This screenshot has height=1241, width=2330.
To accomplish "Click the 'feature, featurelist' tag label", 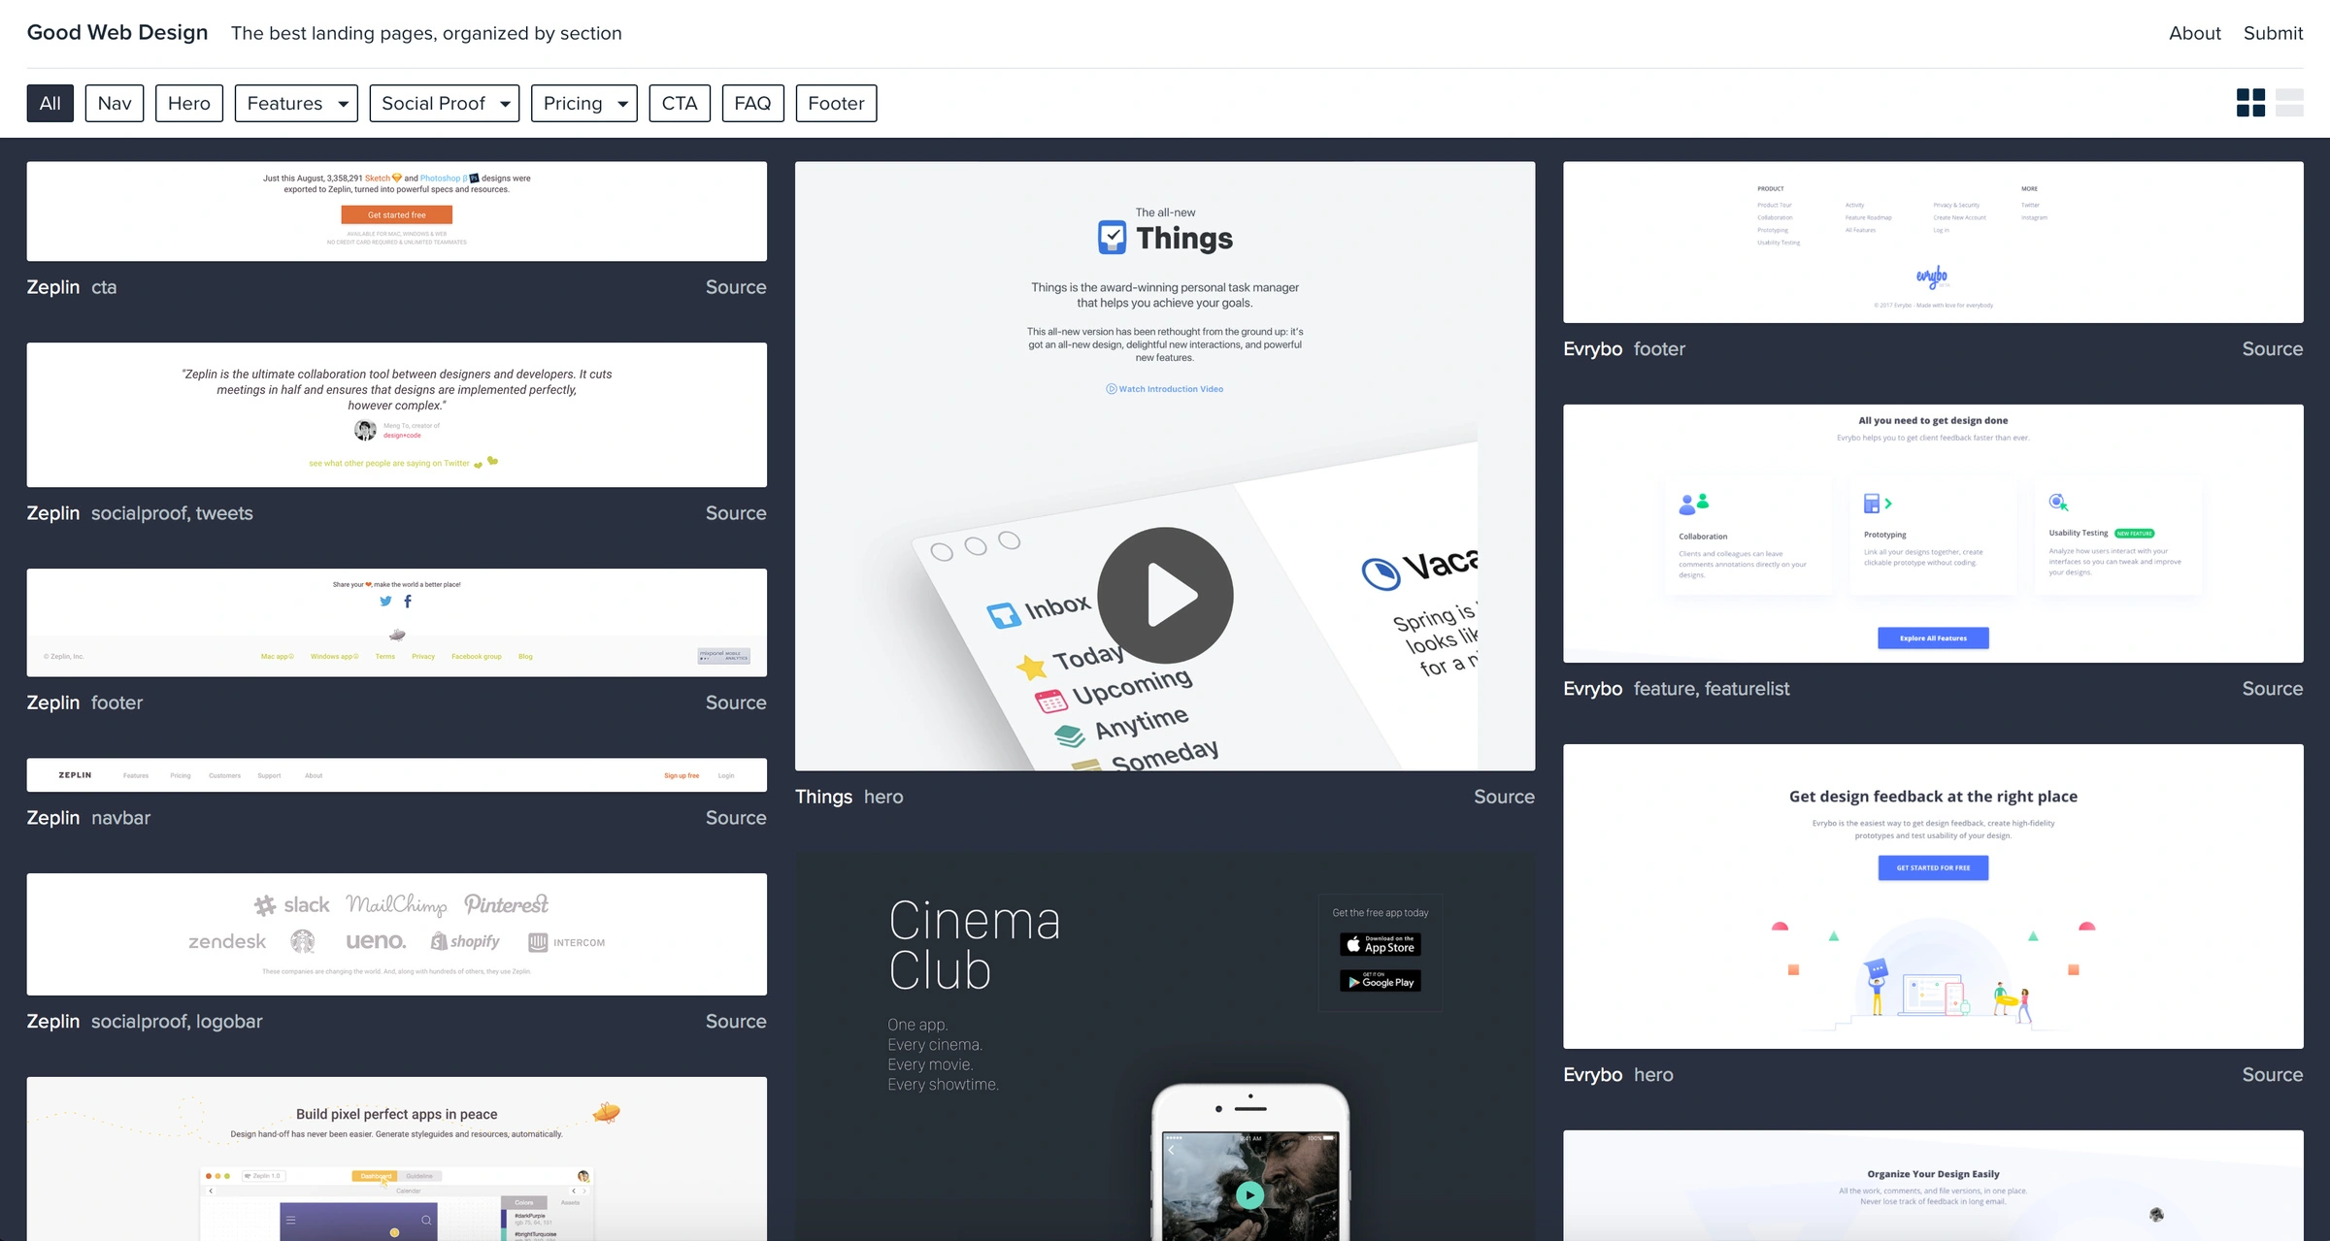I will tap(1712, 689).
